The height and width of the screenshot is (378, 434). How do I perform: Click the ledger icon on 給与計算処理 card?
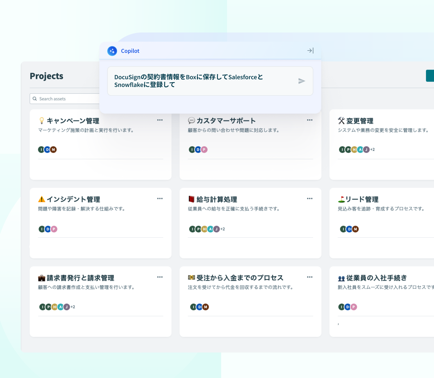click(x=192, y=199)
